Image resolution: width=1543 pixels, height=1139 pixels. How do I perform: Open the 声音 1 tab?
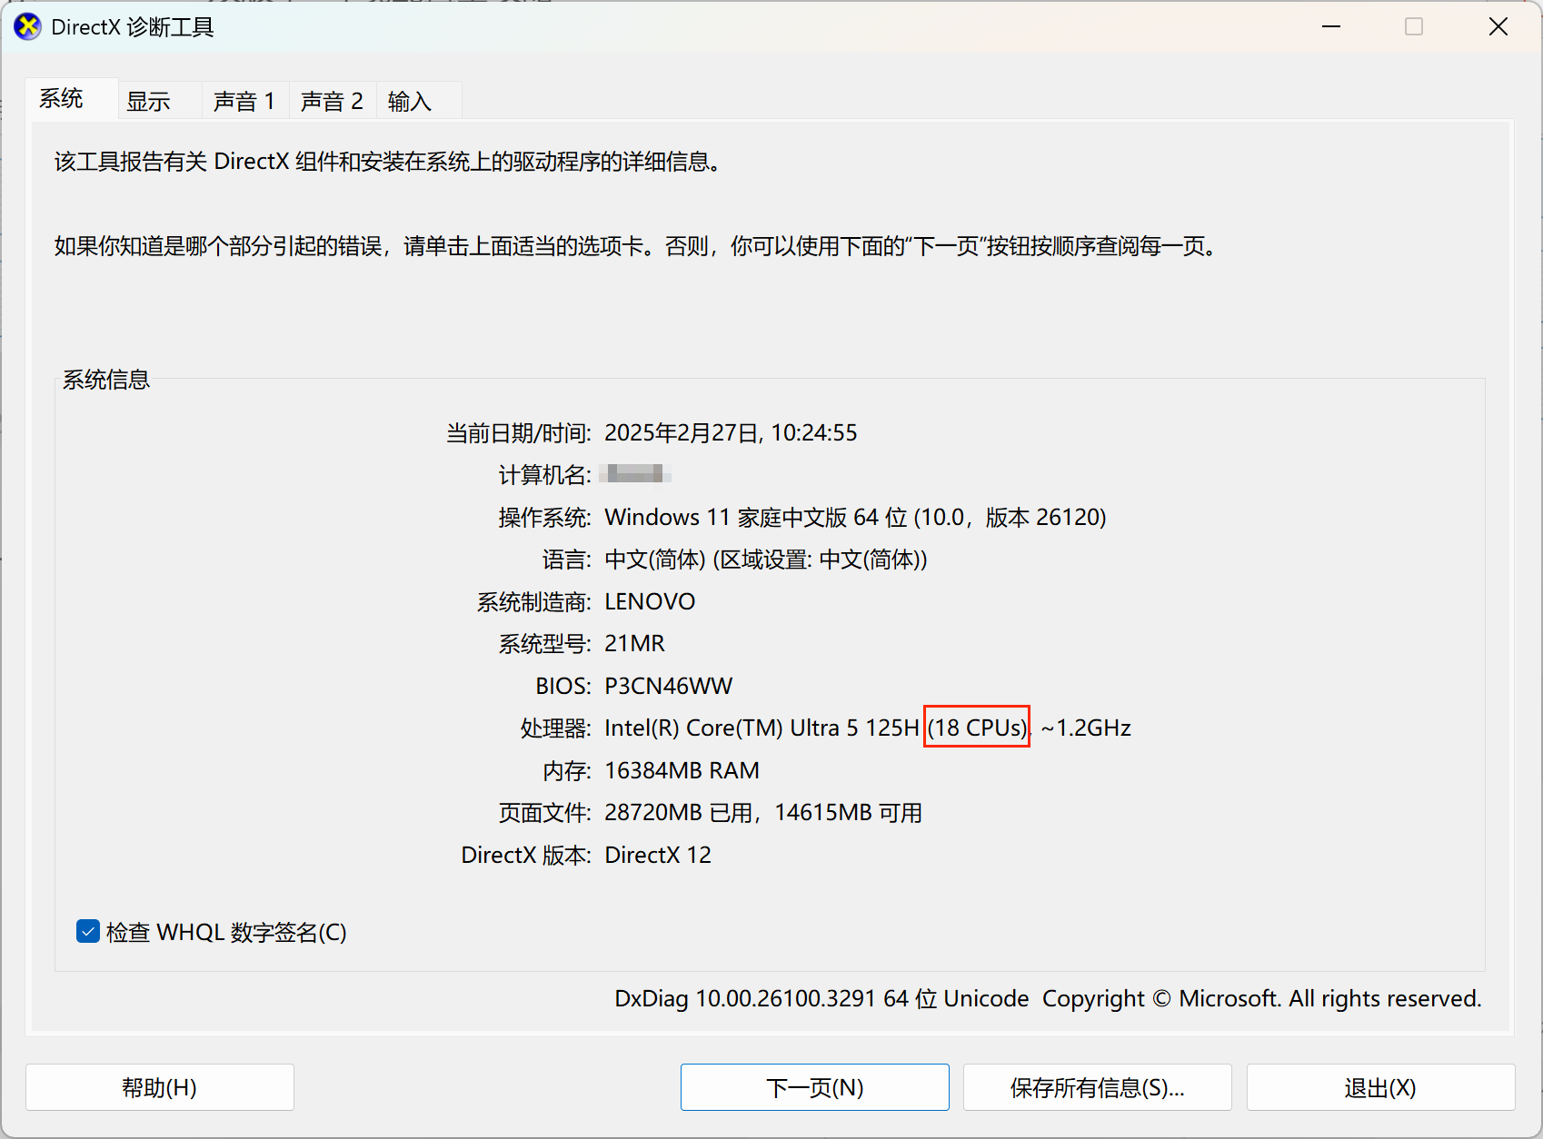tap(244, 101)
